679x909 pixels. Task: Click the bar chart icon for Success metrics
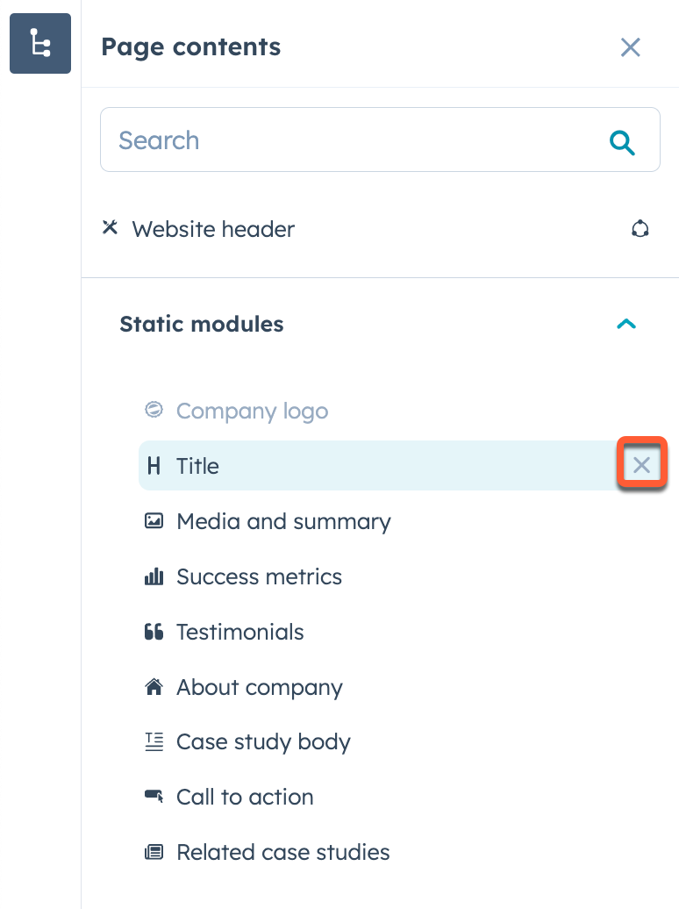[x=154, y=576]
